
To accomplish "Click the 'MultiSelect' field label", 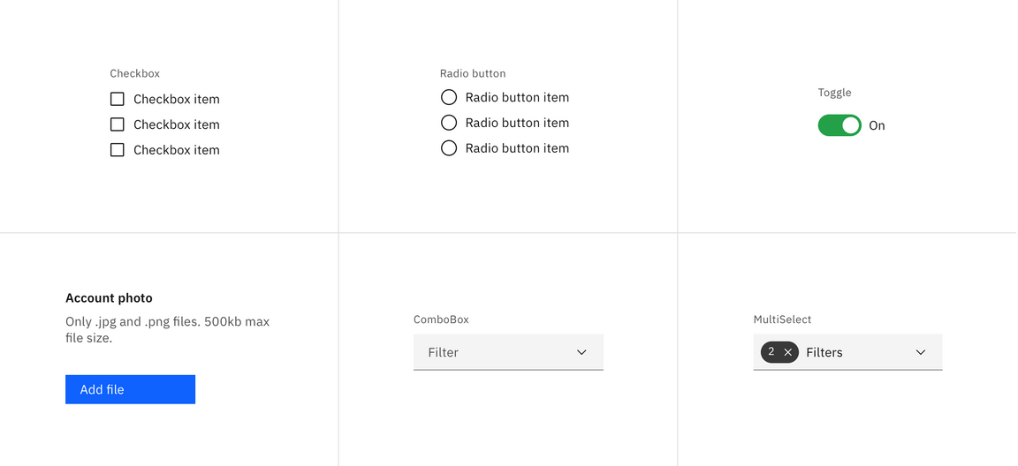I will pyautogui.click(x=782, y=319).
